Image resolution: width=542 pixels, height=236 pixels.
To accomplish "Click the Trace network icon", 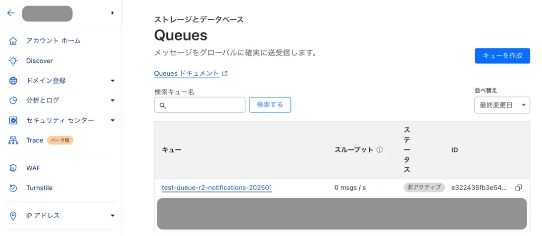I will (x=13, y=141).
